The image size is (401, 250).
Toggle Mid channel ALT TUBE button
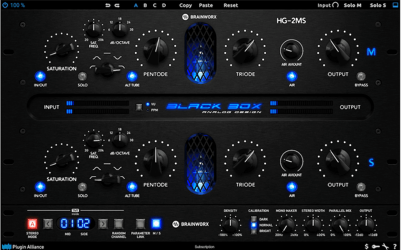click(x=132, y=76)
